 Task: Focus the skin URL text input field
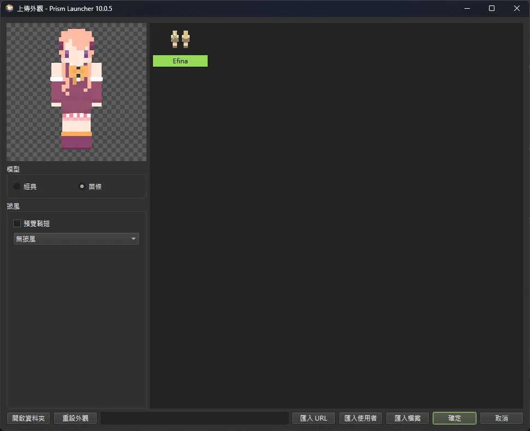tap(195, 418)
